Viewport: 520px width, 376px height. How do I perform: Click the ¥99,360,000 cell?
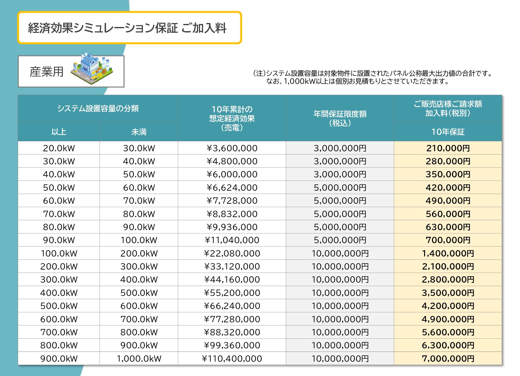tap(232, 345)
